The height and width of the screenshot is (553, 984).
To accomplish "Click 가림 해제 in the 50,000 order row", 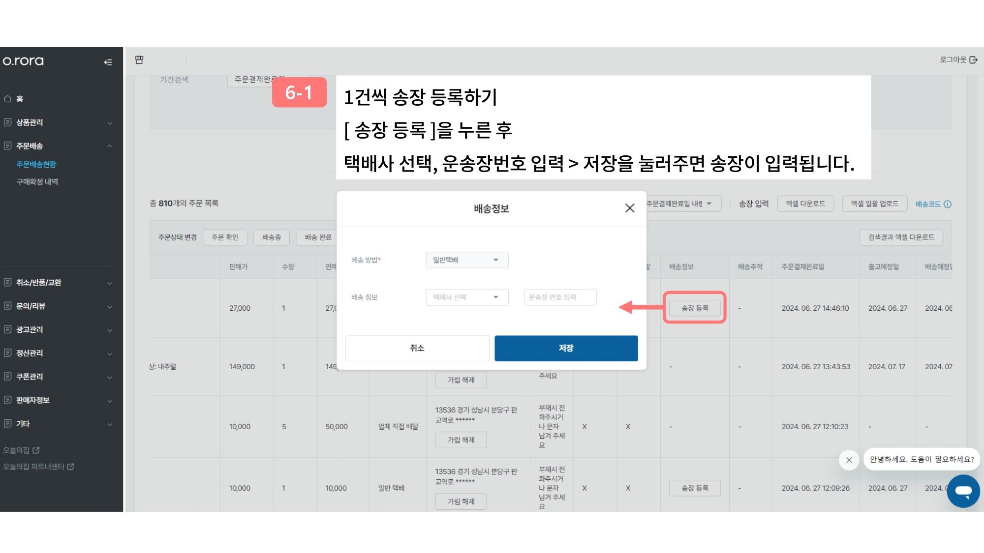I will [x=461, y=440].
